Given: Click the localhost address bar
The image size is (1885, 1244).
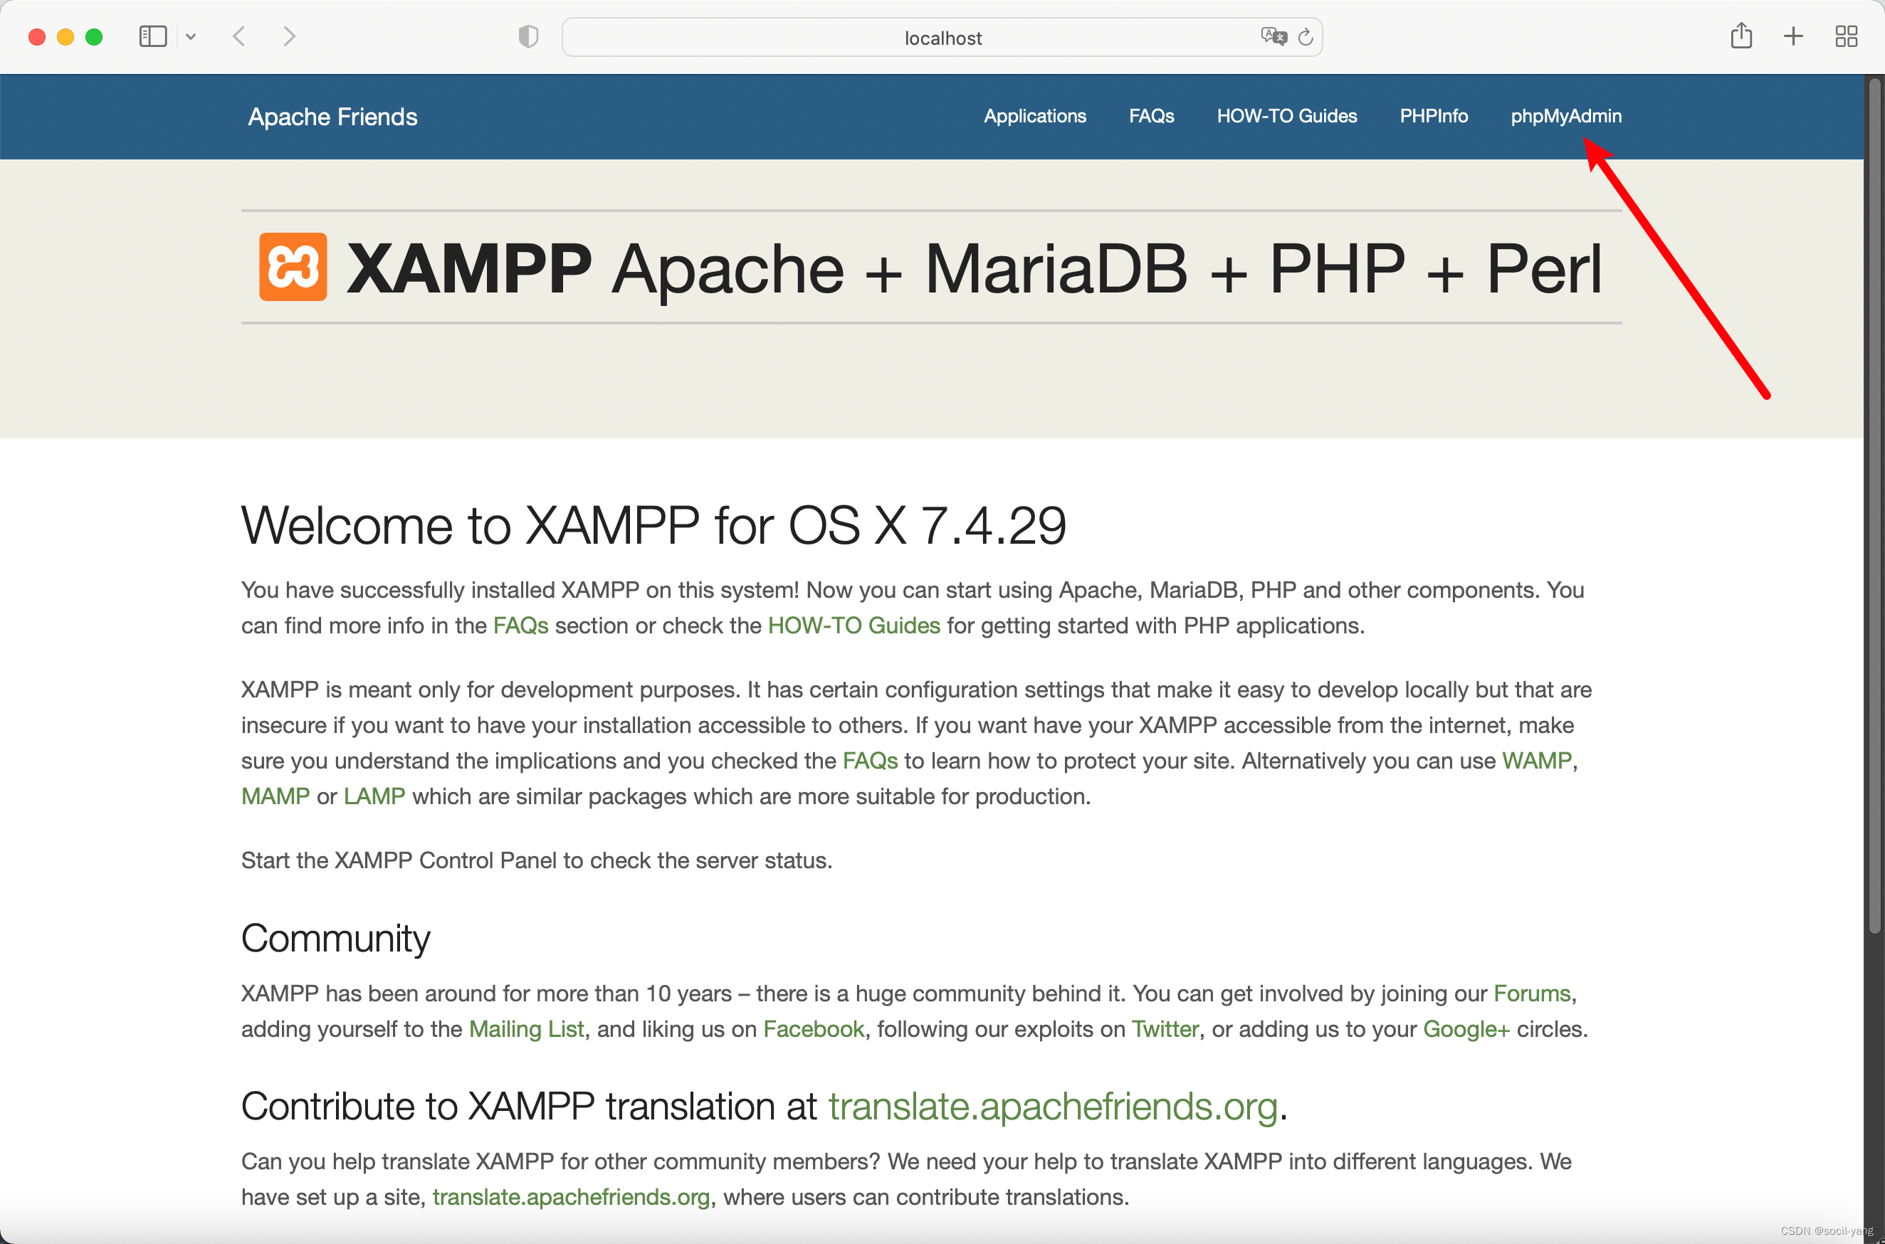Looking at the screenshot, I should (942, 38).
